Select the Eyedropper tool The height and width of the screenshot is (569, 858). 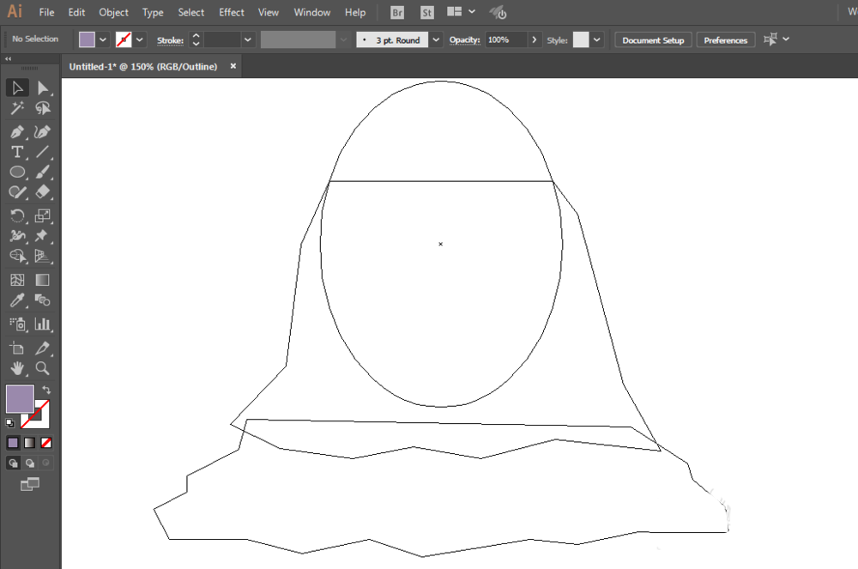click(x=17, y=300)
